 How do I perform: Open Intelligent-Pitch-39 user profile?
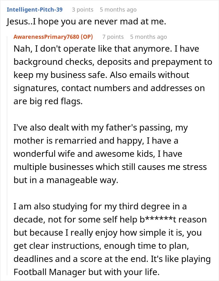click(x=35, y=9)
